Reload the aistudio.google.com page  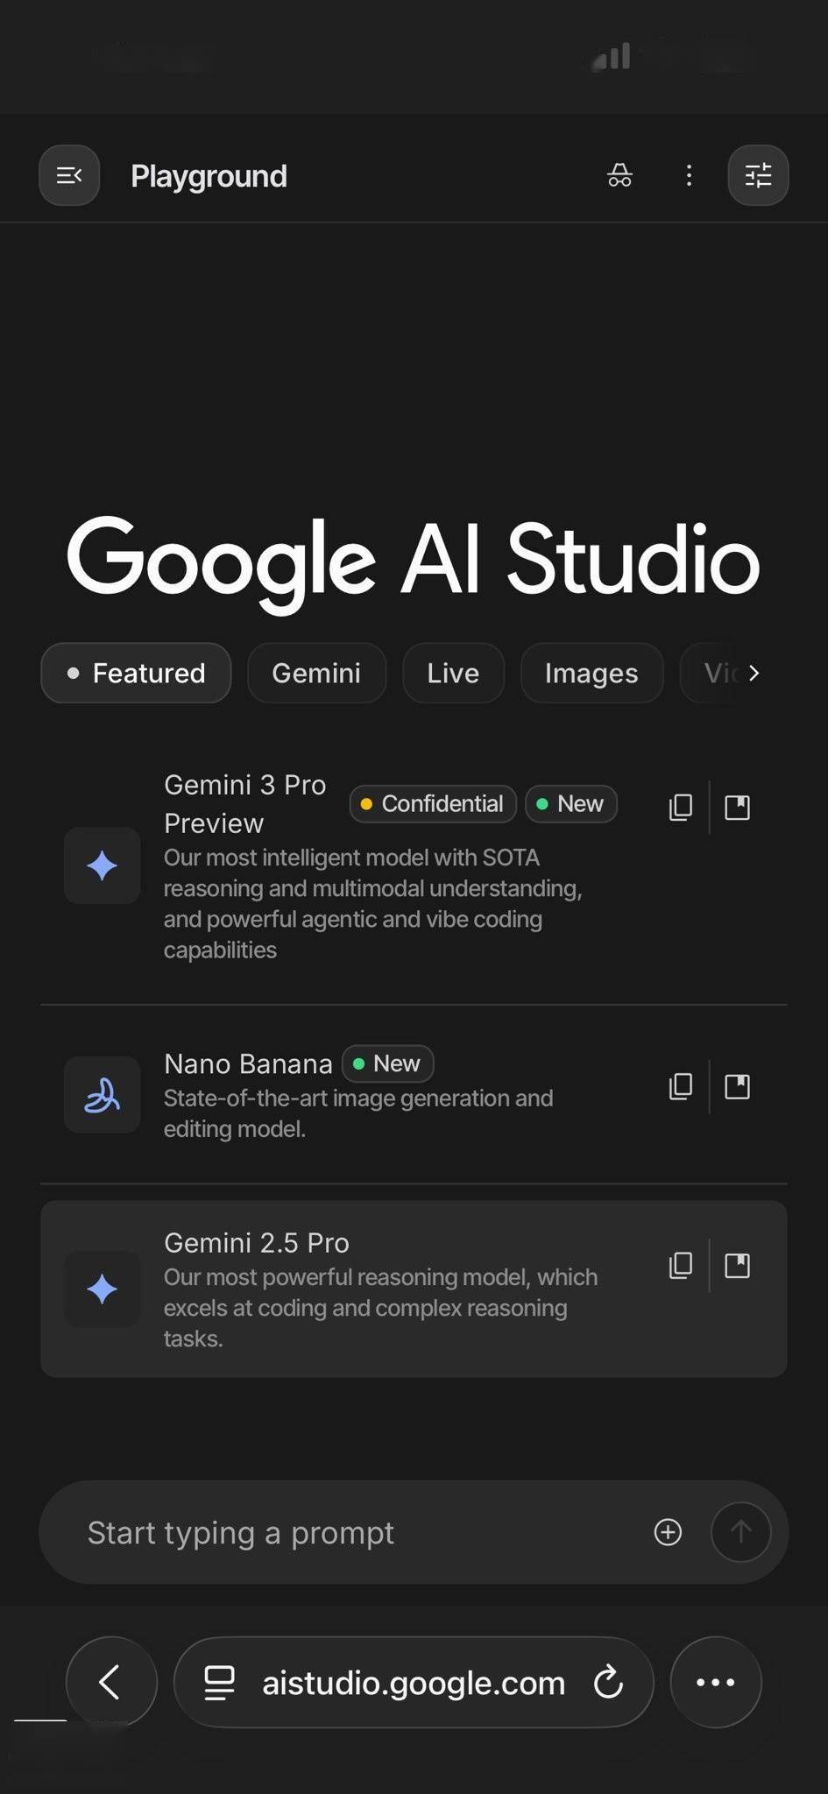pos(608,1682)
